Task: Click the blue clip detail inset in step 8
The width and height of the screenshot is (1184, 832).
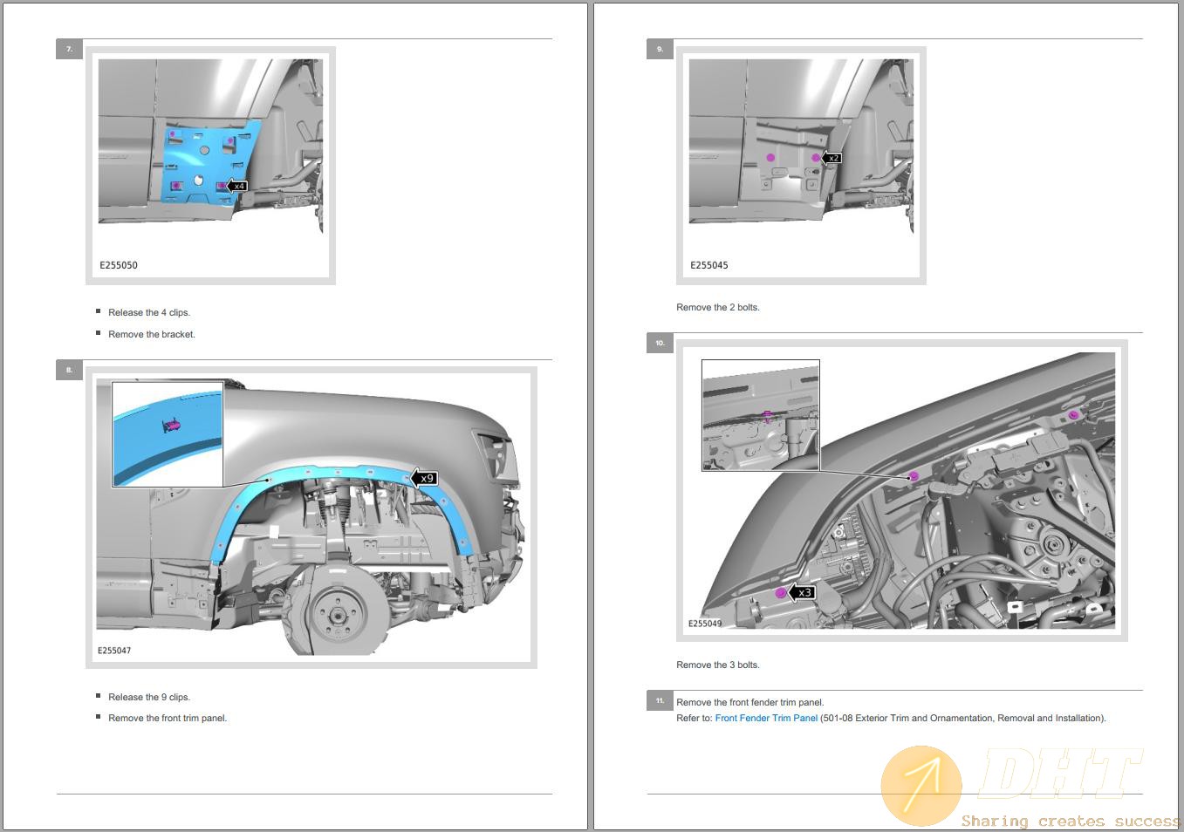Action: (168, 434)
